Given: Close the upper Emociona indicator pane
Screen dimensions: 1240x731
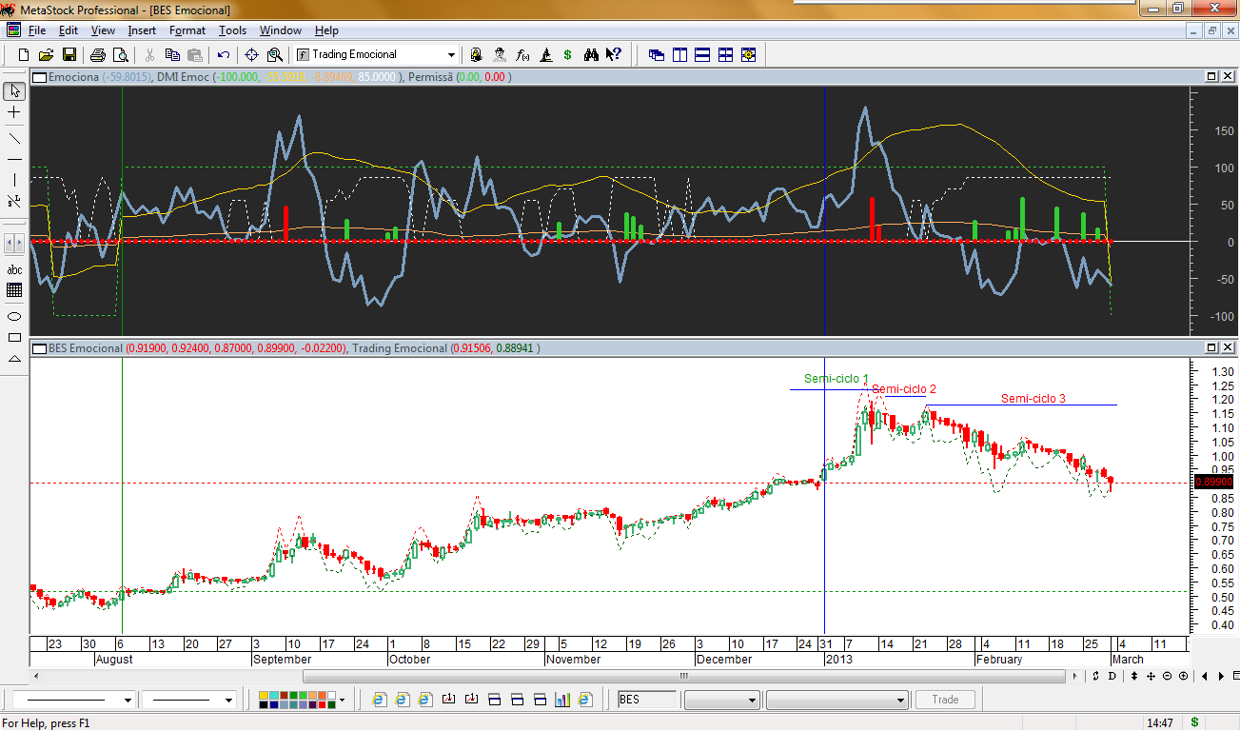Looking at the screenshot, I should (1227, 76).
